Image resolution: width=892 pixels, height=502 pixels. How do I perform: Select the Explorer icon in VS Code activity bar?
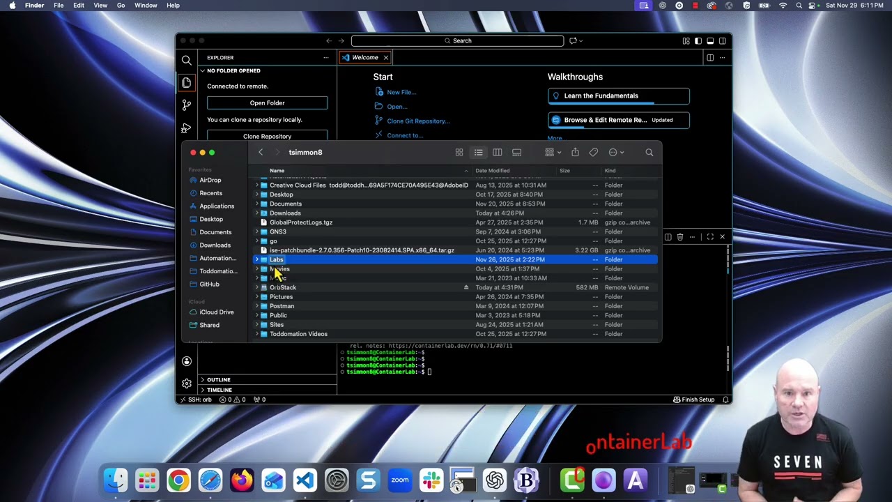186,83
